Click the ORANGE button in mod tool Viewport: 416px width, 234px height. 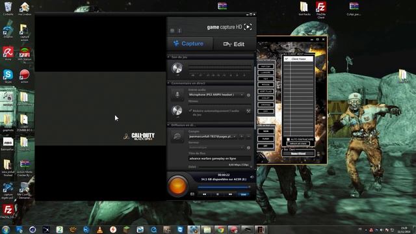[x=266, y=105]
